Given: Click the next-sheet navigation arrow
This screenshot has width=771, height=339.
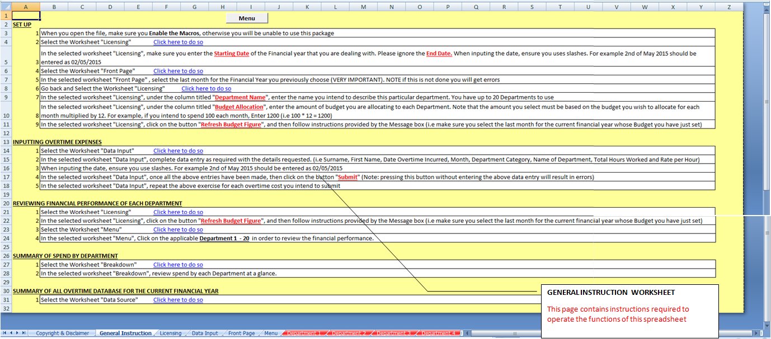Looking at the screenshot, I should [x=18, y=332].
